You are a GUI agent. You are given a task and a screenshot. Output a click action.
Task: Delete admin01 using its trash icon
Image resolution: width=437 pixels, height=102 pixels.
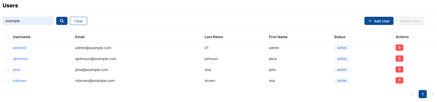pos(399,48)
